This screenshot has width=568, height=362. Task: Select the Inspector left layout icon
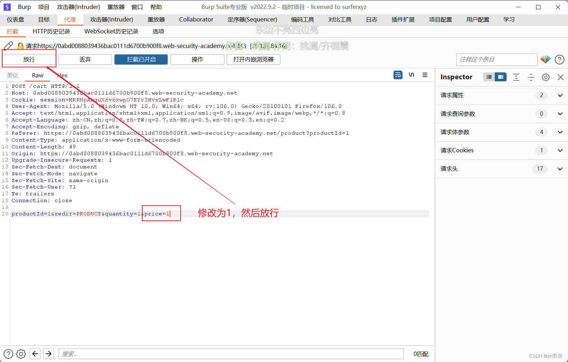489,77
